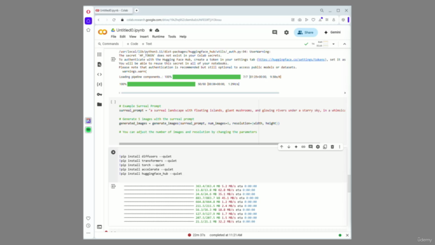Image resolution: width=435 pixels, height=245 pixels.
Task: Open the Files folder panel
Action: [x=99, y=104]
